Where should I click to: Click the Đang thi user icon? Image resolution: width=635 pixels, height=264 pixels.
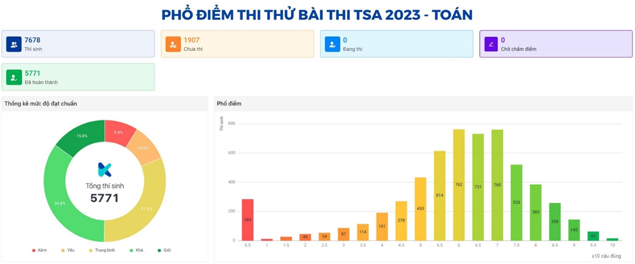click(x=333, y=44)
